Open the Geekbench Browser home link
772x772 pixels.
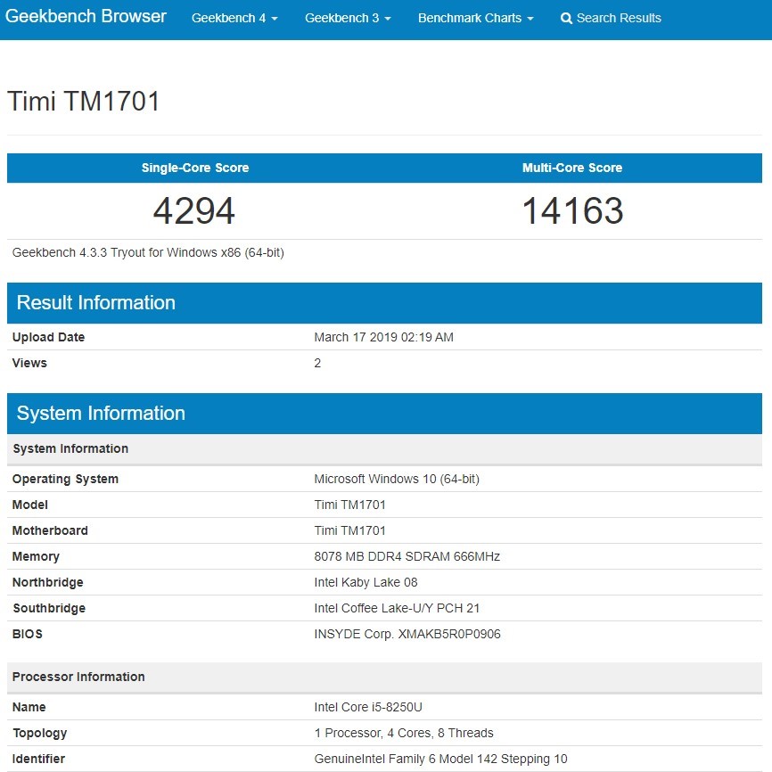(x=86, y=16)
